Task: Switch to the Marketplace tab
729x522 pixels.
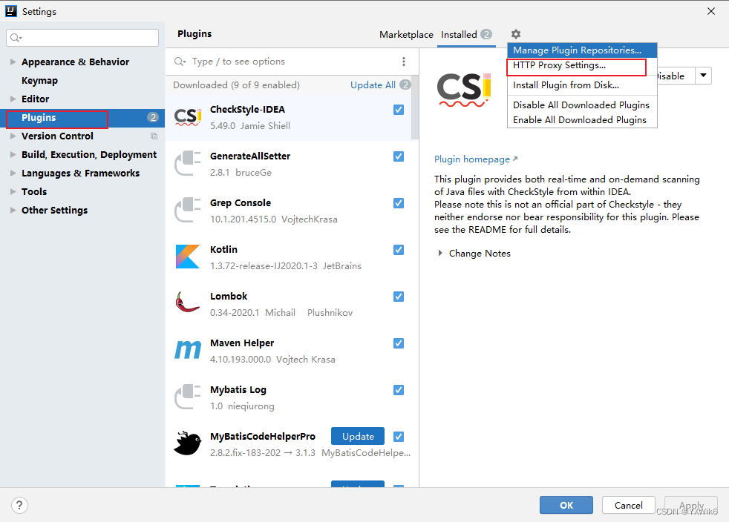Action: pyautogui.click(x=406, y=34)
